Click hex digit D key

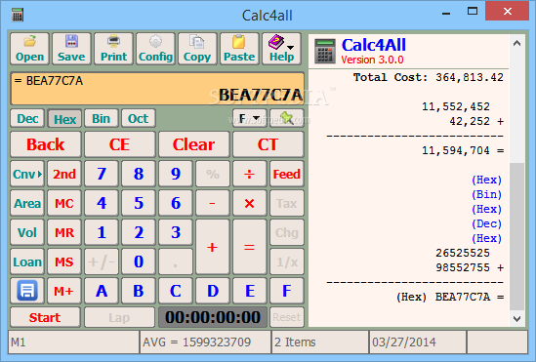(213, 291)
